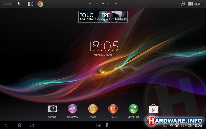Go to the first home screen page dot
The height and width of the screenshot is (129, 206).
90,4
